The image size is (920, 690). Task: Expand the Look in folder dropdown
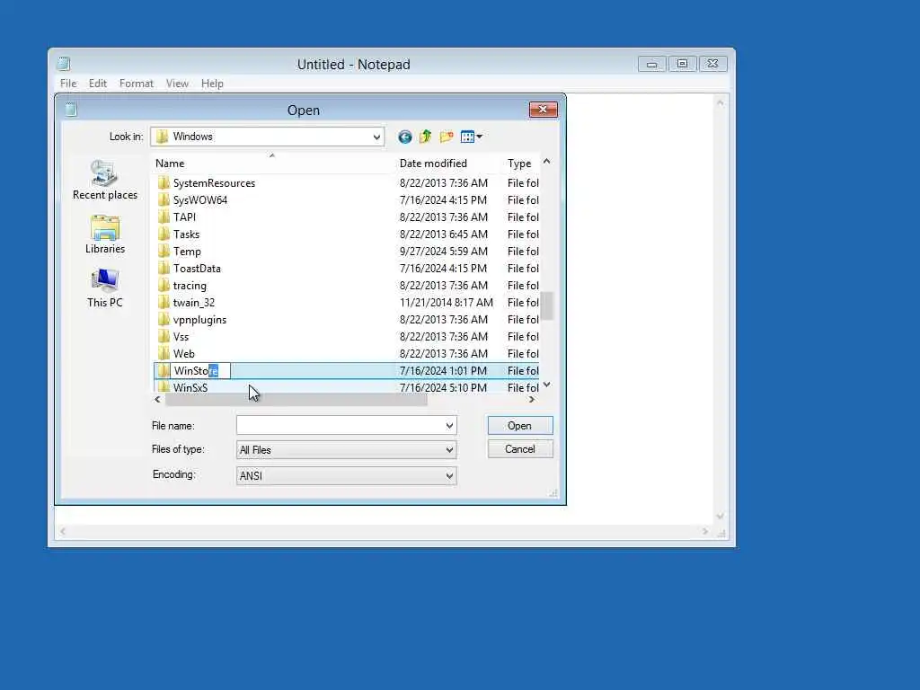point(376,137)
